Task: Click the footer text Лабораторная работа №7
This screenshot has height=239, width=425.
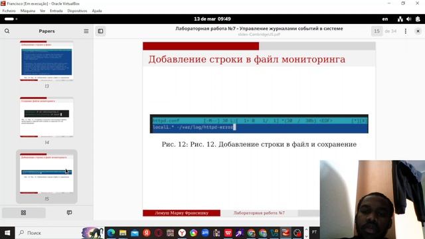Action: coord(259,213)
